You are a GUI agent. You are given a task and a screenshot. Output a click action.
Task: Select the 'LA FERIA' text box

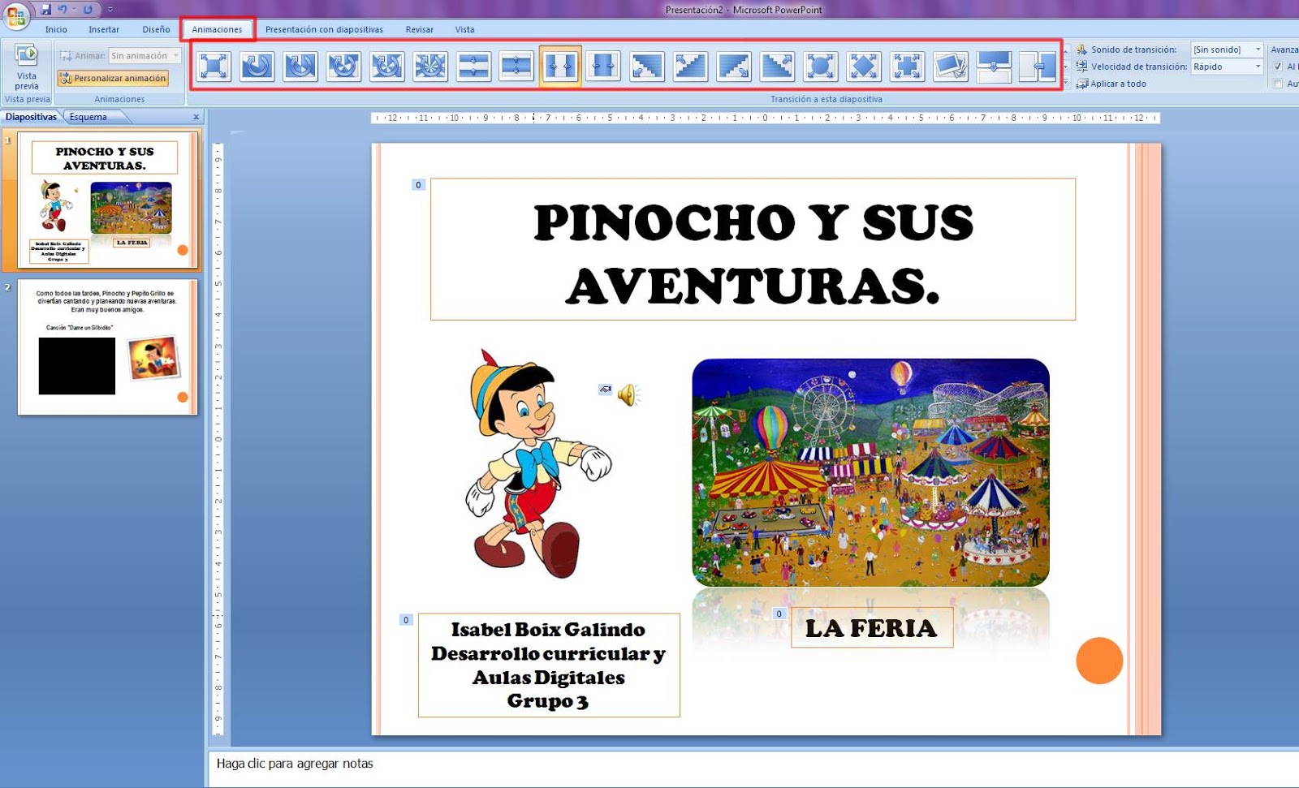(872, 628)
